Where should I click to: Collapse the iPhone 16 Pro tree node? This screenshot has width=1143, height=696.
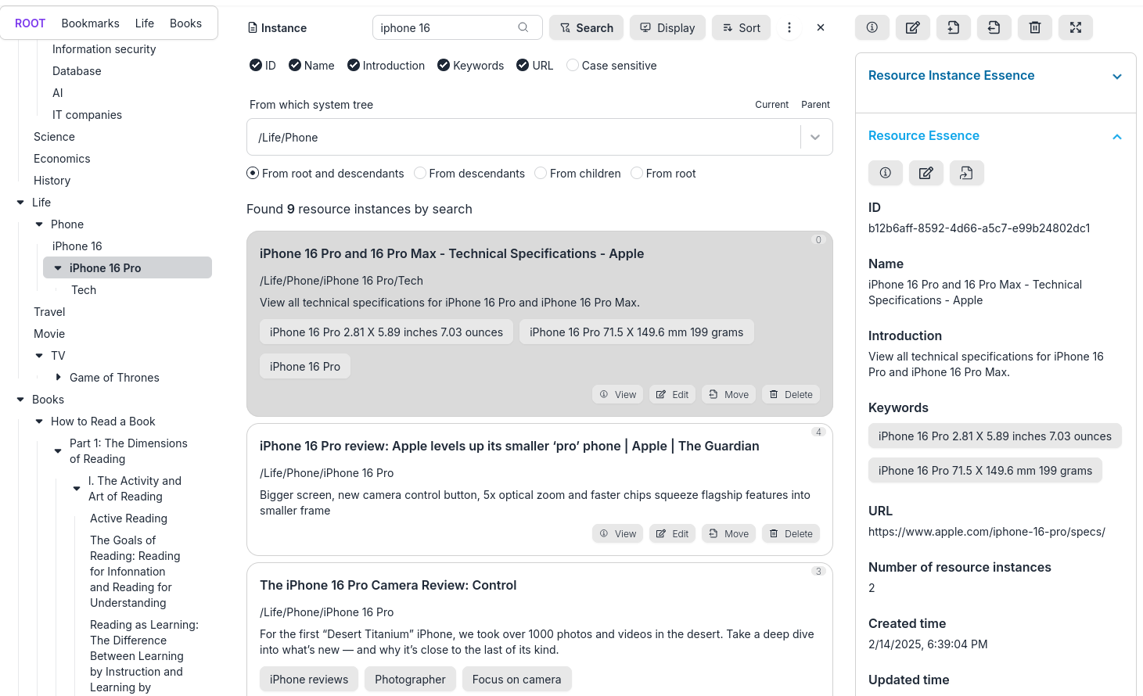[x=58, y=268]
